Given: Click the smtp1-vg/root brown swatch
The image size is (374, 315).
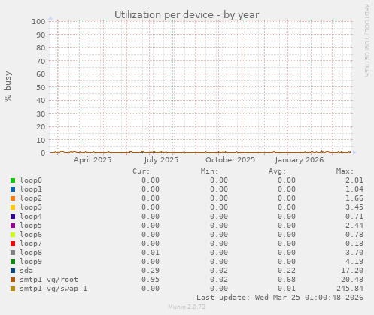Looking at the screenshot, I should [13, 280].
